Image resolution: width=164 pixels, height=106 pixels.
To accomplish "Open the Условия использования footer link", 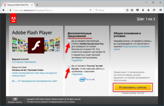I will click(37, 102).
